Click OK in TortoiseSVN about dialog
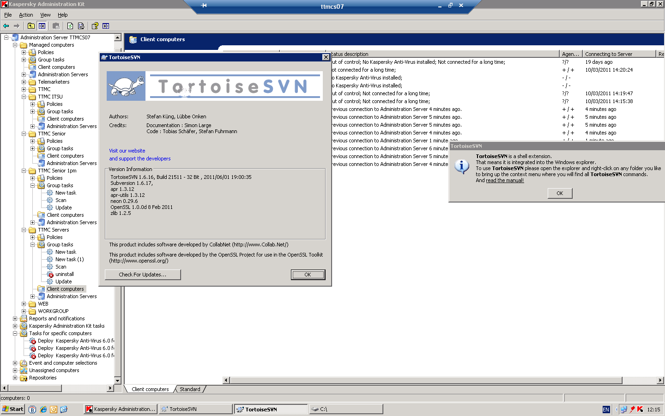The height and width of the screenshot is (416, 665). pos(308,275)
